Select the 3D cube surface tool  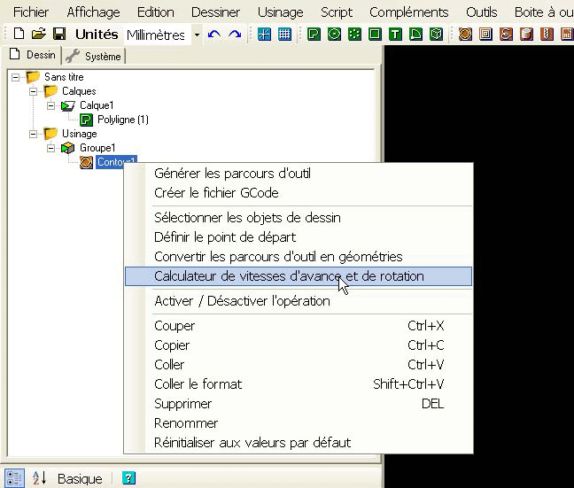[x=437, y=35]
